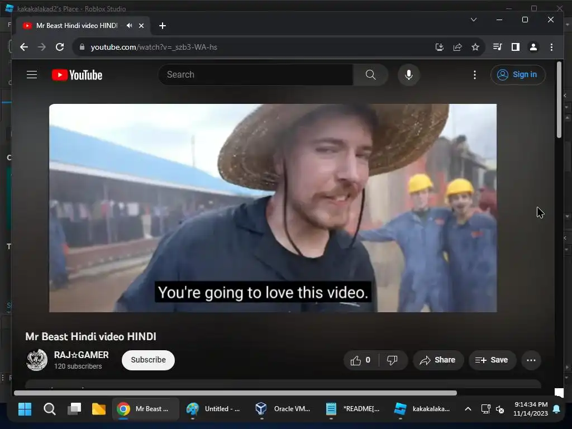Like this video
This screenshot has height=429, width=572.
tap(361, 360)
